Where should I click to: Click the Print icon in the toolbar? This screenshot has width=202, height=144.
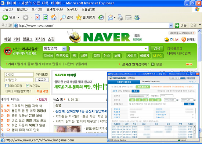coord(120,17)
